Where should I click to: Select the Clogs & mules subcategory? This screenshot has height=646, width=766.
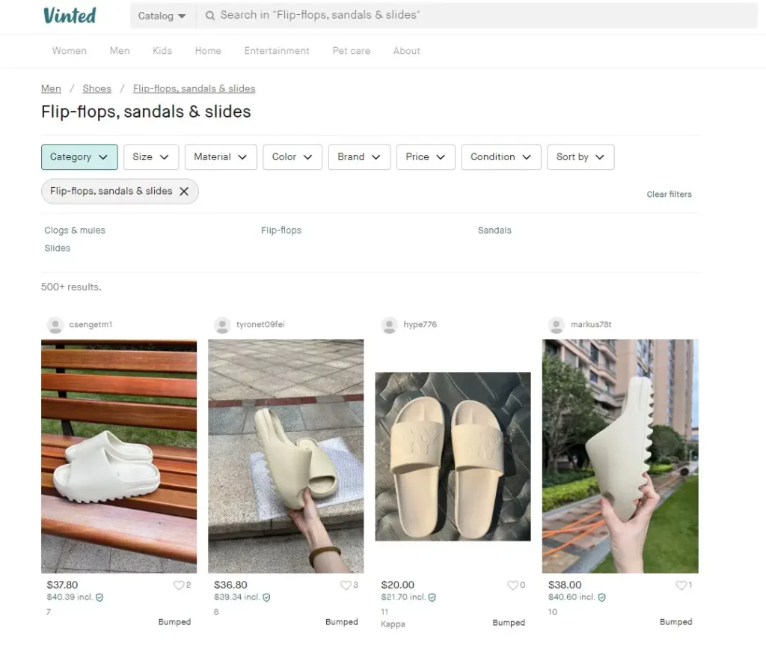75,231
